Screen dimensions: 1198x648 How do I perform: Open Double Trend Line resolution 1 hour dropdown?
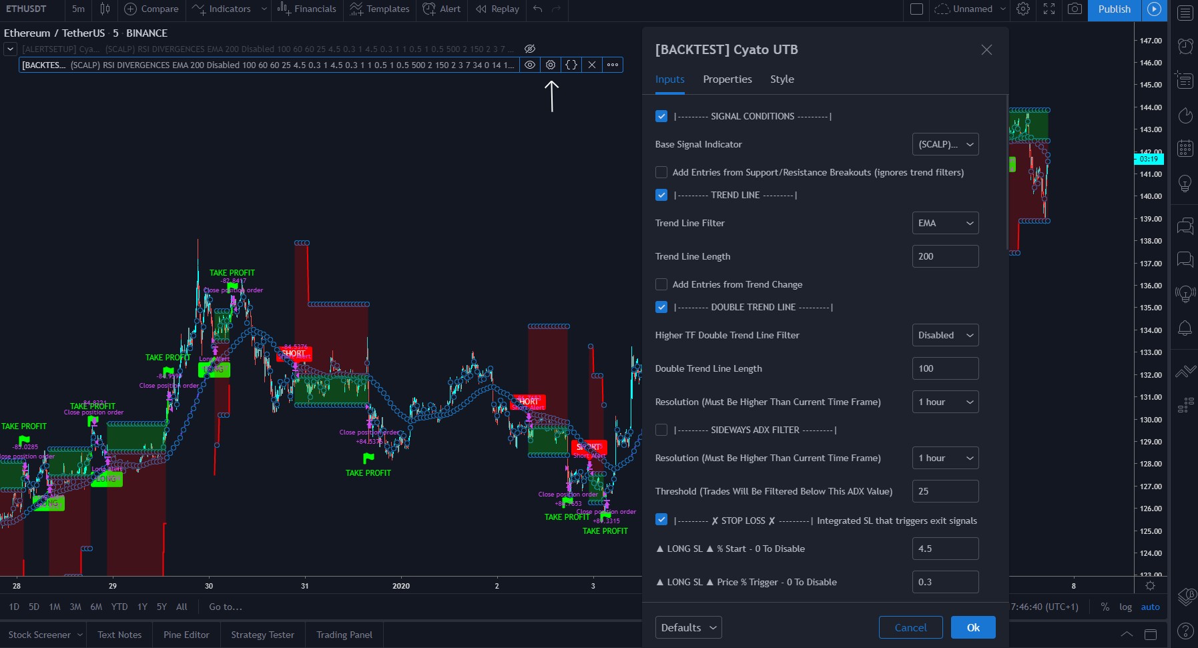(945, 402)
